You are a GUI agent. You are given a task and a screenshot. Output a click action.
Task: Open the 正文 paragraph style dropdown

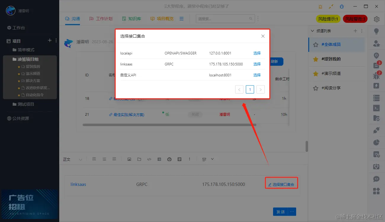tap(73, 160)
